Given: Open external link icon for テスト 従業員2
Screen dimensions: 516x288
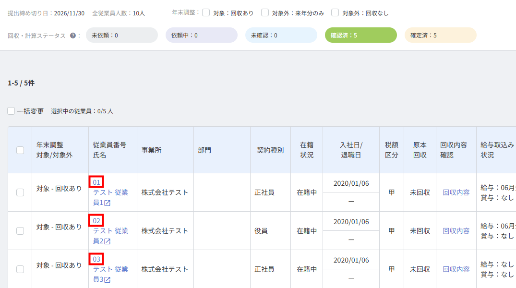Looking at the screenshot, I should click(x=108, y=241).
